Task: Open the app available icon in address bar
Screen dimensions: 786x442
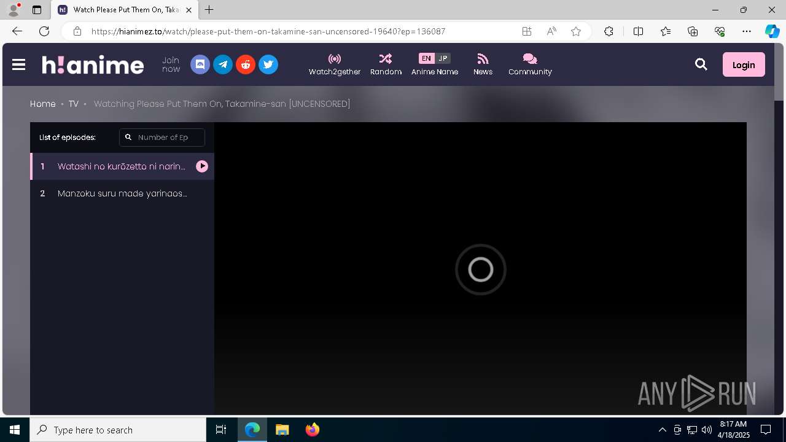Action: point(527,31)
